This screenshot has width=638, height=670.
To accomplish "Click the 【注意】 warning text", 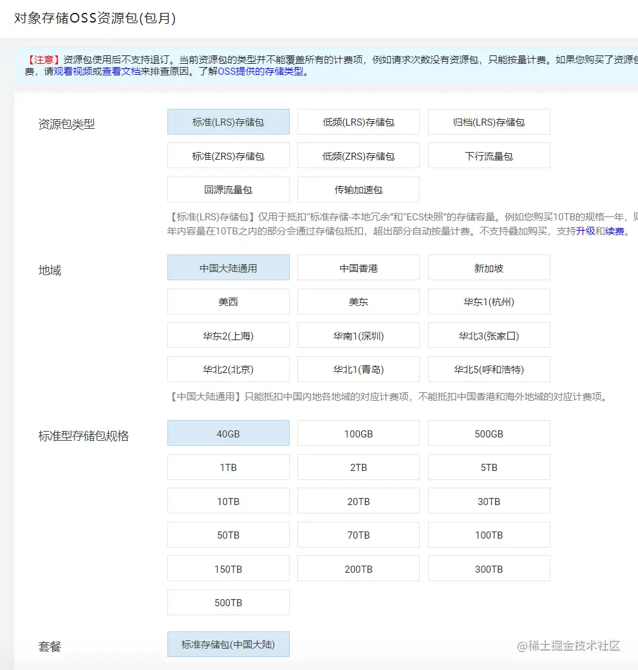I will click(x=44, y=60).
